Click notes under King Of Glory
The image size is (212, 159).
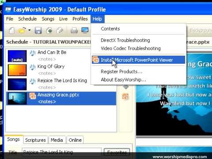47,73
